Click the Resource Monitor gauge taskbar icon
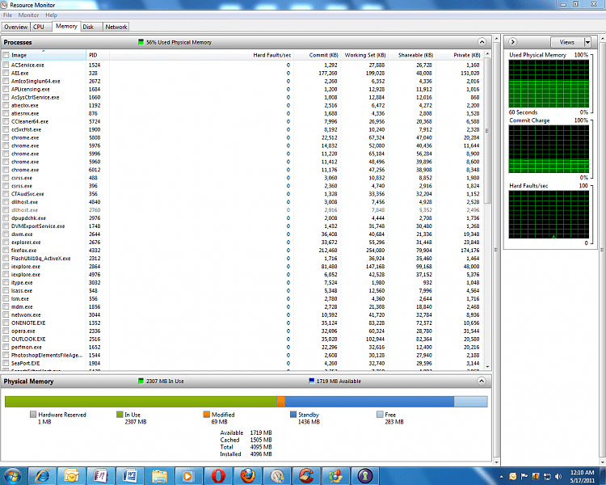 (276, 476)
